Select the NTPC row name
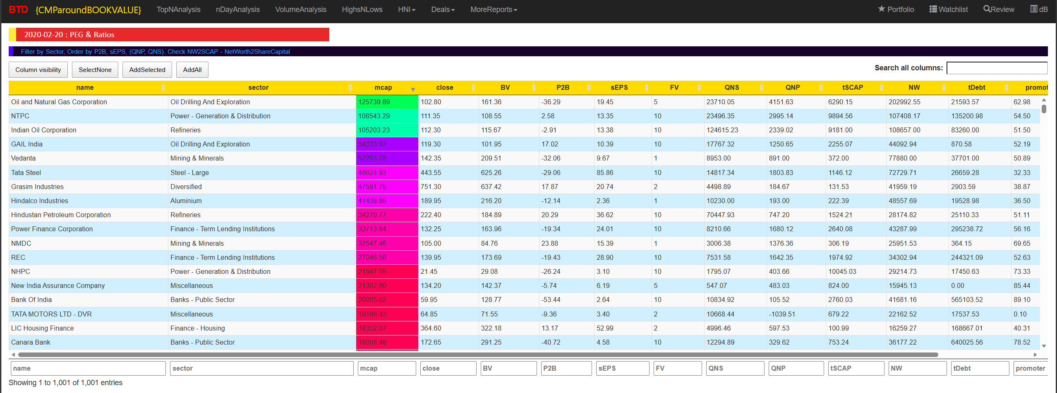Image resolution: width=1057 pixels, height=393 pixels. tap(20, 116)
